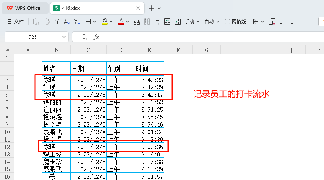The width and height of the screenshot is (324, 180).
Task: Click the find and replace icon
Action: (x=137, y=22)
